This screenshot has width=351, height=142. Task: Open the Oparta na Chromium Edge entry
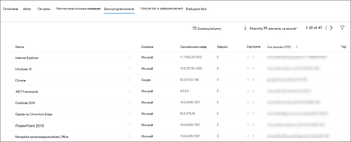point(34,114)
